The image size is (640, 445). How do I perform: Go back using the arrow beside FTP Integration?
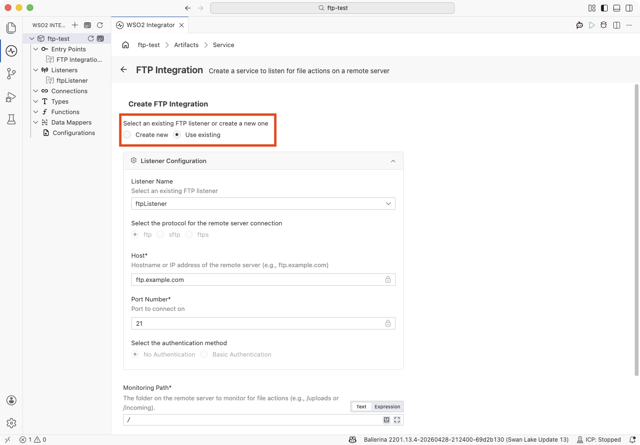pyautogui.click(x=124, y=69)
